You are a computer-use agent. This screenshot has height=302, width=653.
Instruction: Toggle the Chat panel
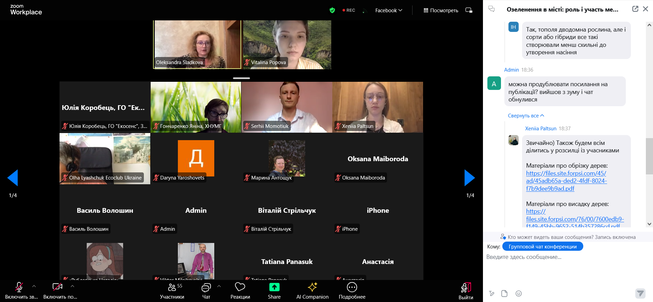point(206,287)
